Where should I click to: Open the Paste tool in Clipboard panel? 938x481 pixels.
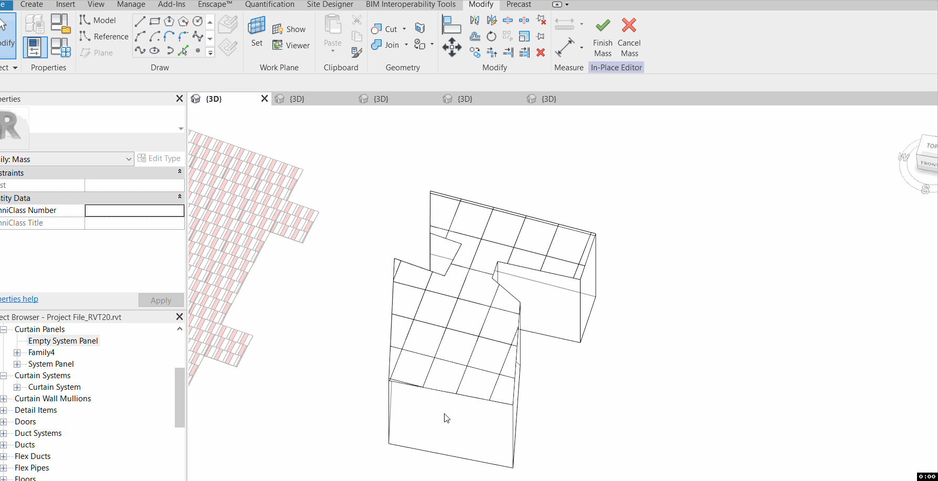[332, 31]
